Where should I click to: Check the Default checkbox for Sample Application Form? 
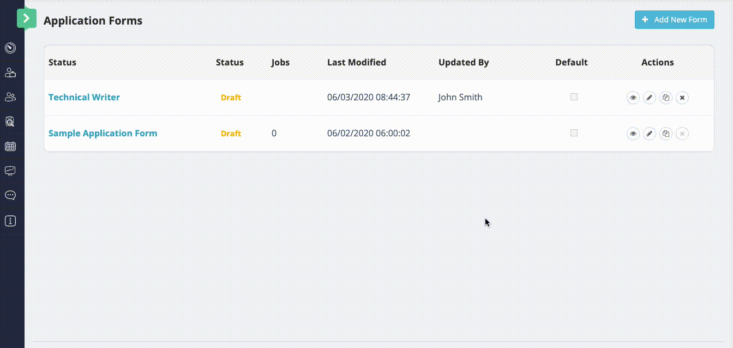point(574,133)
